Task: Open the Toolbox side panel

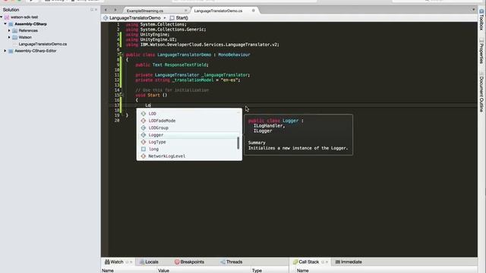Action: 481,20
